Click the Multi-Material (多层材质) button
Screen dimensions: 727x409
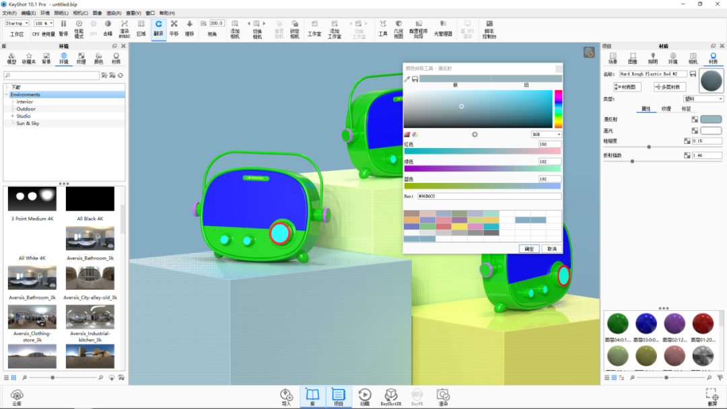(x=670, y=87)
